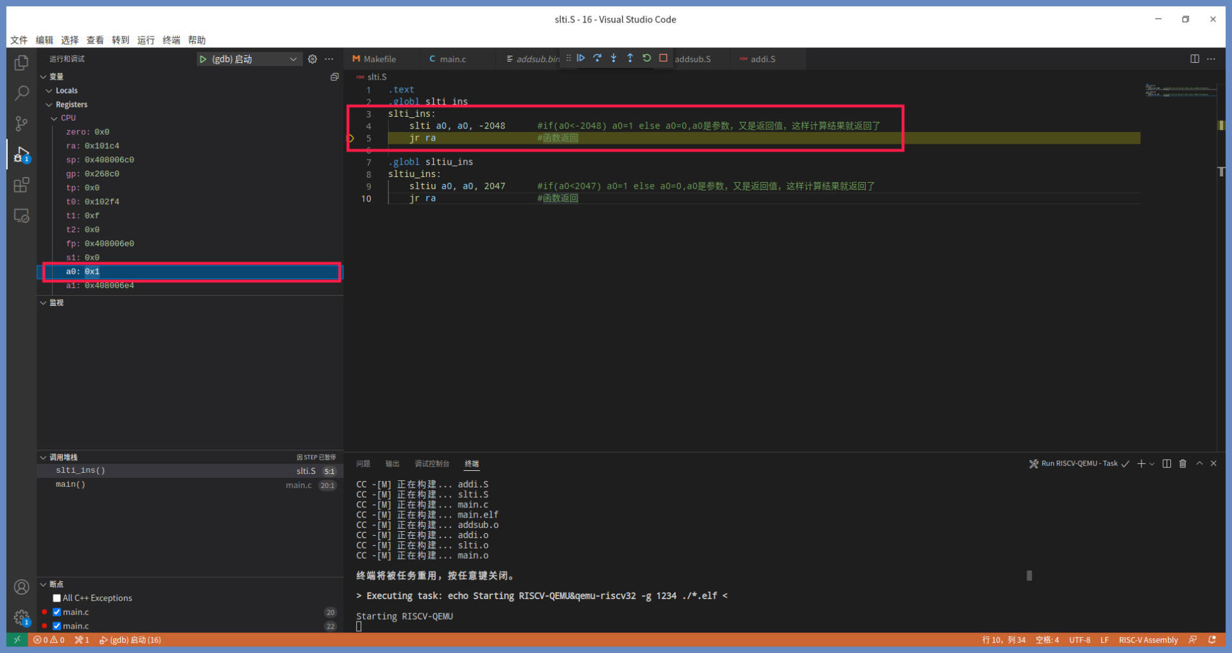Image resolution: width=1232 pixels, height=653 pixels.
Task: Toggle the All C++ Exceptions checkbox
Action: point(57,598)
